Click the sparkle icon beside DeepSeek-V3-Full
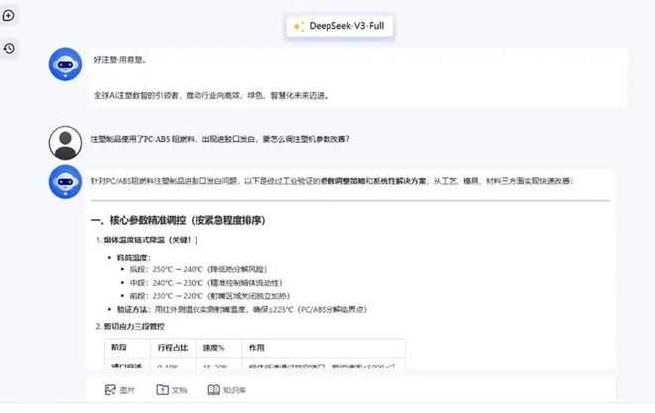The image size is (655, 413). click(x=298, y=27)
